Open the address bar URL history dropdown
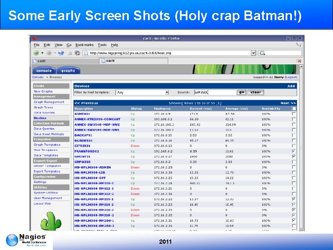The height and width of the screenshot is (250, 333). coord(253,53)
